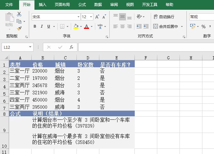This screenshot has width=214, height=154.
Task: Open the 公式 ribbon tab
Action: coord(82,5)
